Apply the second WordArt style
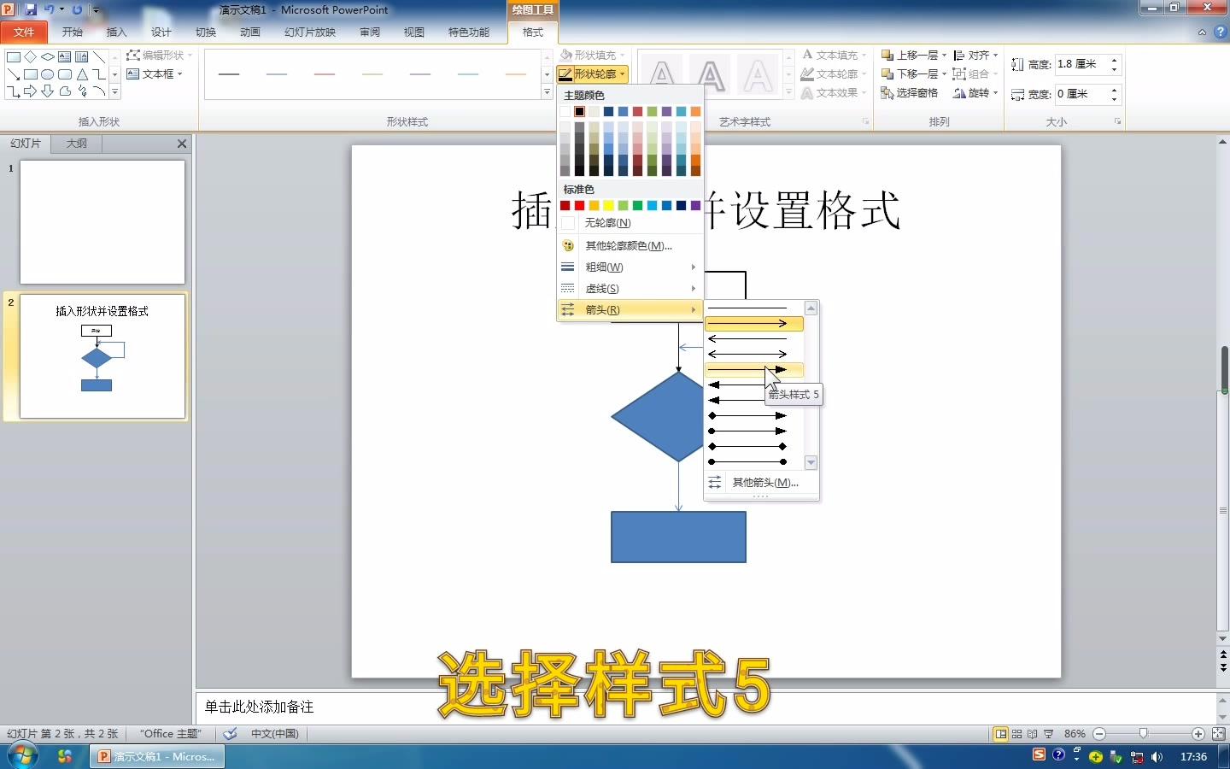Viewport: 1230px width, 769px height. (x=711, y=74)
